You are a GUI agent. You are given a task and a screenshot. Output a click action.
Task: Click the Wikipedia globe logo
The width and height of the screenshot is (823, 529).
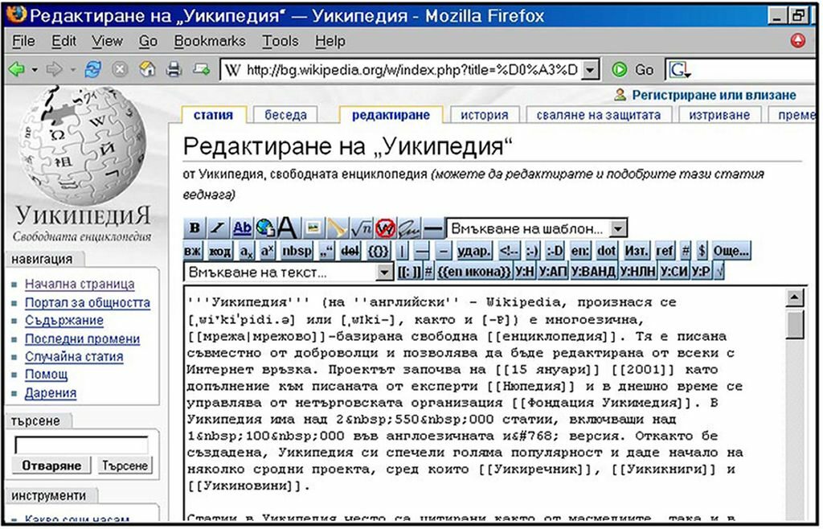point(83,146)
